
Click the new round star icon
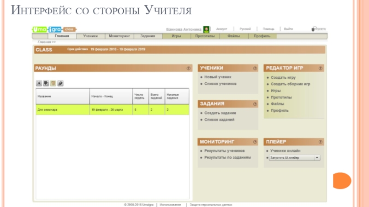[x=39, y=83]
